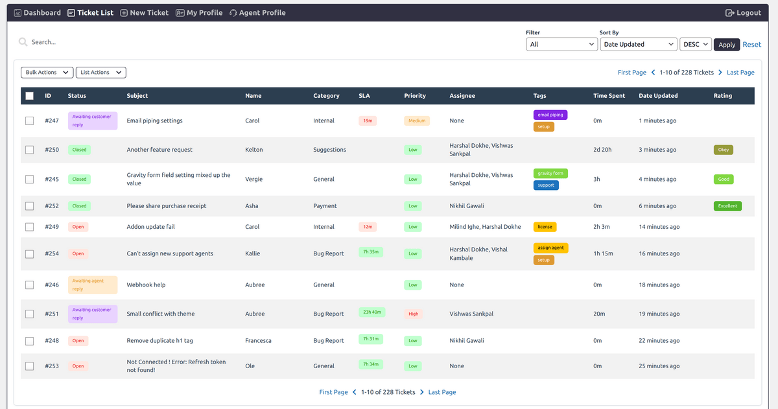The width and height of the screenshot is (778, 409).
Task: Click the 'Okey' rating badge
Action: tap(724, 150)
